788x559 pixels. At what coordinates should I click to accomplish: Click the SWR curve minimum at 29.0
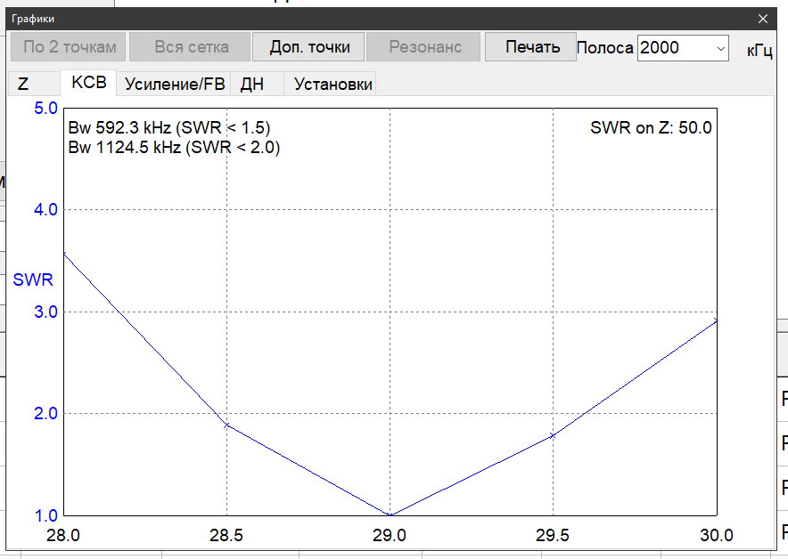[x=390, y=514]
